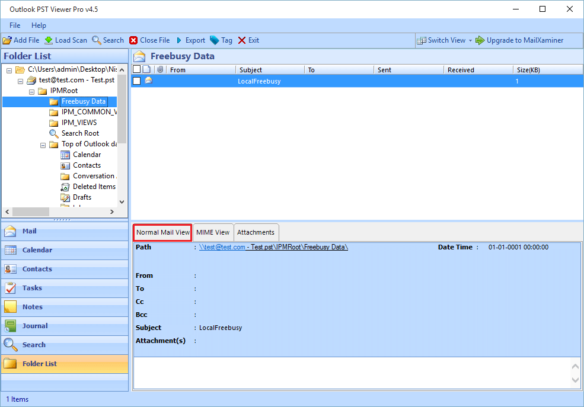Image resolution: width=584 pixels, height=407 pixels.
Task: Switch to the Normal Mail View tab
Action: pyautogui.click(x=163, y=232)
